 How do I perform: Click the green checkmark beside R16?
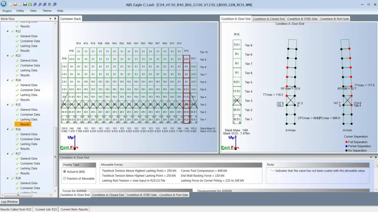click(13, 129)
